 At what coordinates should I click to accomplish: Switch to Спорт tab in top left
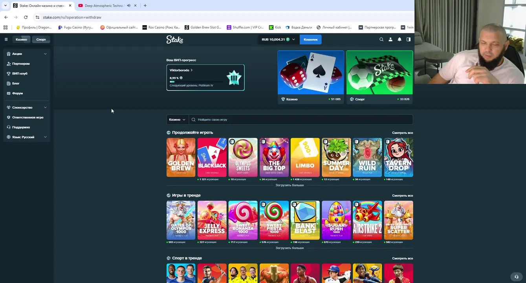coord(41,39)
